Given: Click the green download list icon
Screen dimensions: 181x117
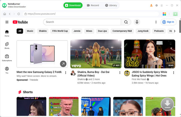Looking at the screenshot, I should (x=175, y=14).
